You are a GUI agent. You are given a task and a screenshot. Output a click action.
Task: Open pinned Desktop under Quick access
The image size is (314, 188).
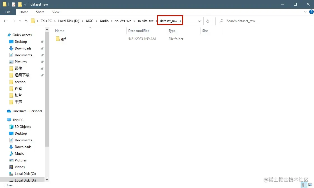pyautogui.click(x=21, y=42)
